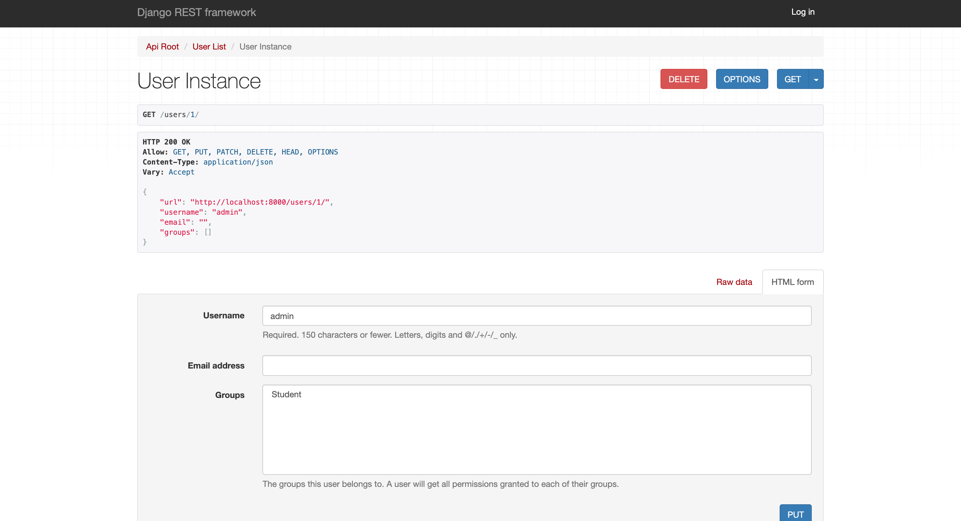Open Django REST framework brand link
This screenshot has width=961, height=521.
click(196, 12)
